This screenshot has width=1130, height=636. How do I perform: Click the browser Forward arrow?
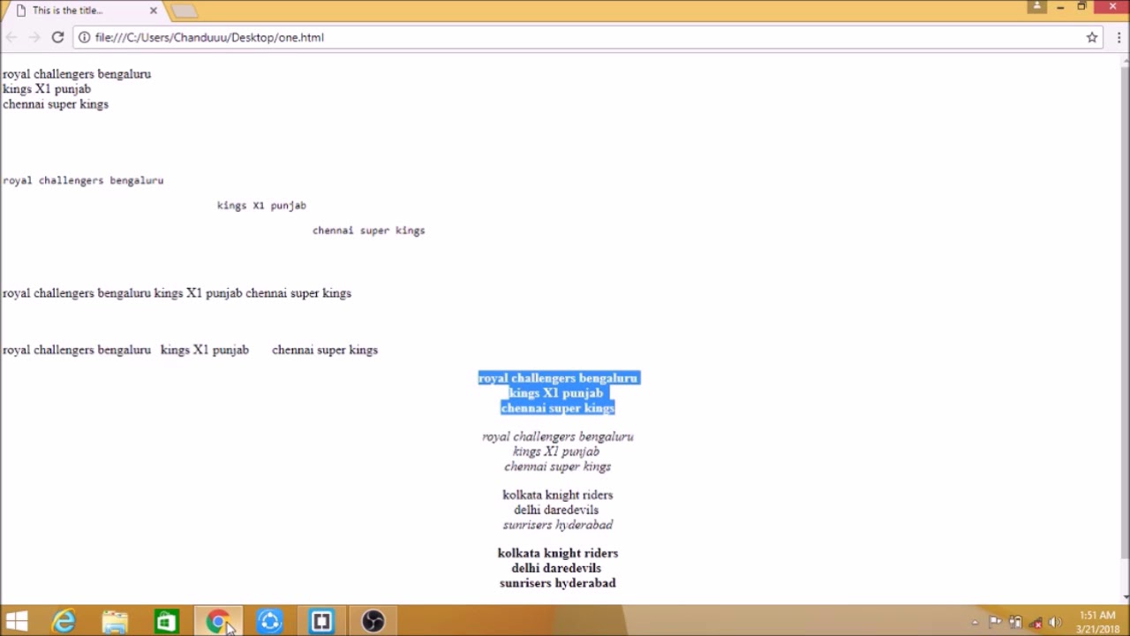point(34,37)
